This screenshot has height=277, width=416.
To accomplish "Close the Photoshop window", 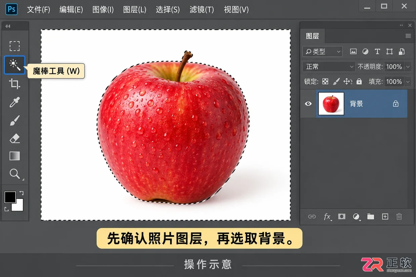I will (405, 6).
